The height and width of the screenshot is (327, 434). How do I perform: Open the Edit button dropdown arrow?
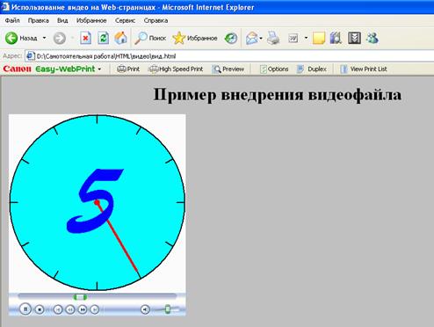point(306,38)
